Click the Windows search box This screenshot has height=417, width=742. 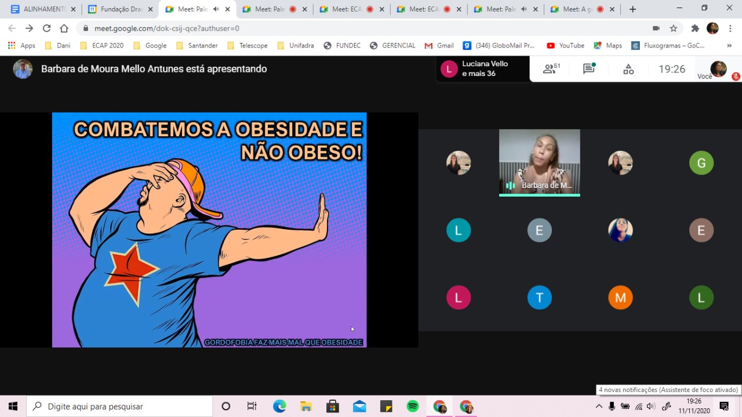[x=119, y=407]
